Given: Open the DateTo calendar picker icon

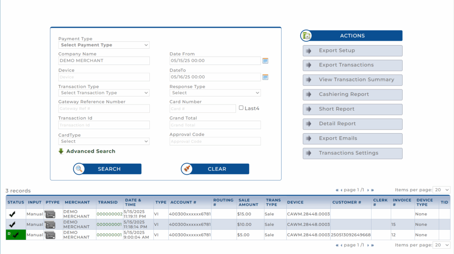Looking at the screenshot, I should (x=265, y=77).
